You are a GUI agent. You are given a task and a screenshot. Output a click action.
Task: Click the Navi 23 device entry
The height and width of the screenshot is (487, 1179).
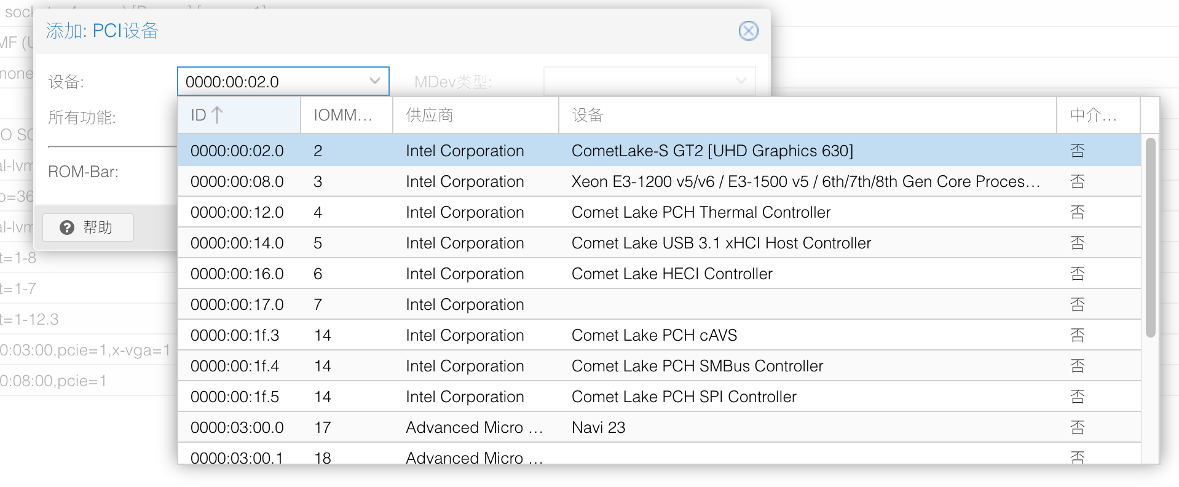pyautogui.click(x=598, y=427)
